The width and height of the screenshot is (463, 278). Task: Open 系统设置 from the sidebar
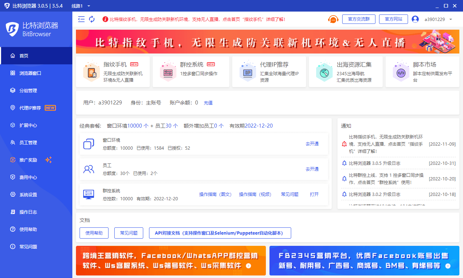(x=28, y=194)
